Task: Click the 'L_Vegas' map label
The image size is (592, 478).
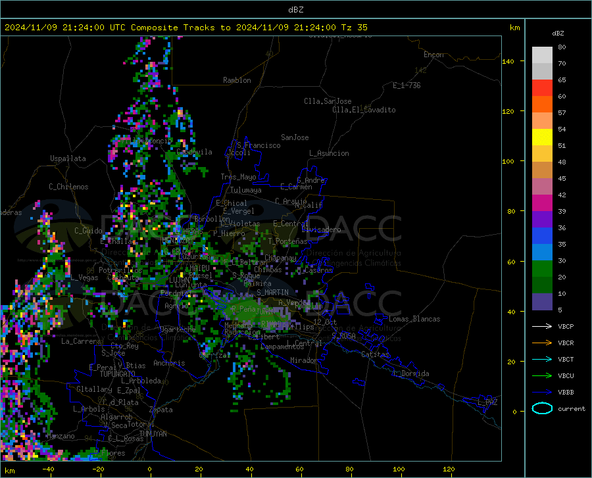Action: (x=84, y=277)
